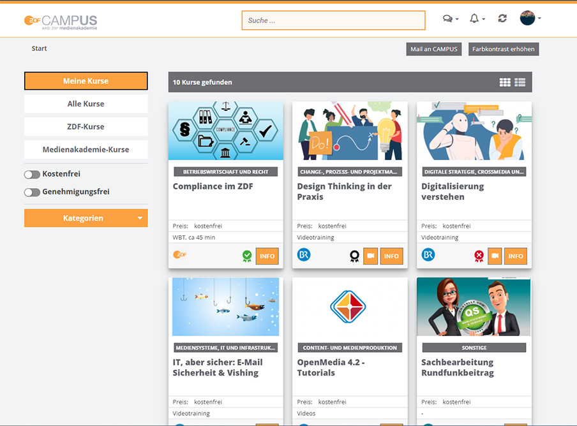This screenshot has height=426, width=577.
Task: Select Medienakademie-Kurse in sidebar
Action: coord(86,149)
